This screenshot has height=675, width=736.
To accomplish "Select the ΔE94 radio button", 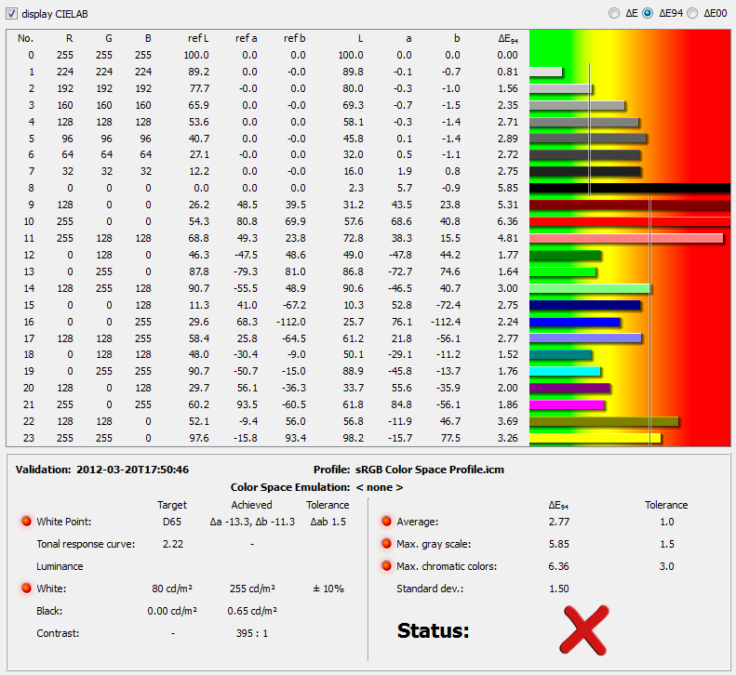I will (x=648, y=14).
